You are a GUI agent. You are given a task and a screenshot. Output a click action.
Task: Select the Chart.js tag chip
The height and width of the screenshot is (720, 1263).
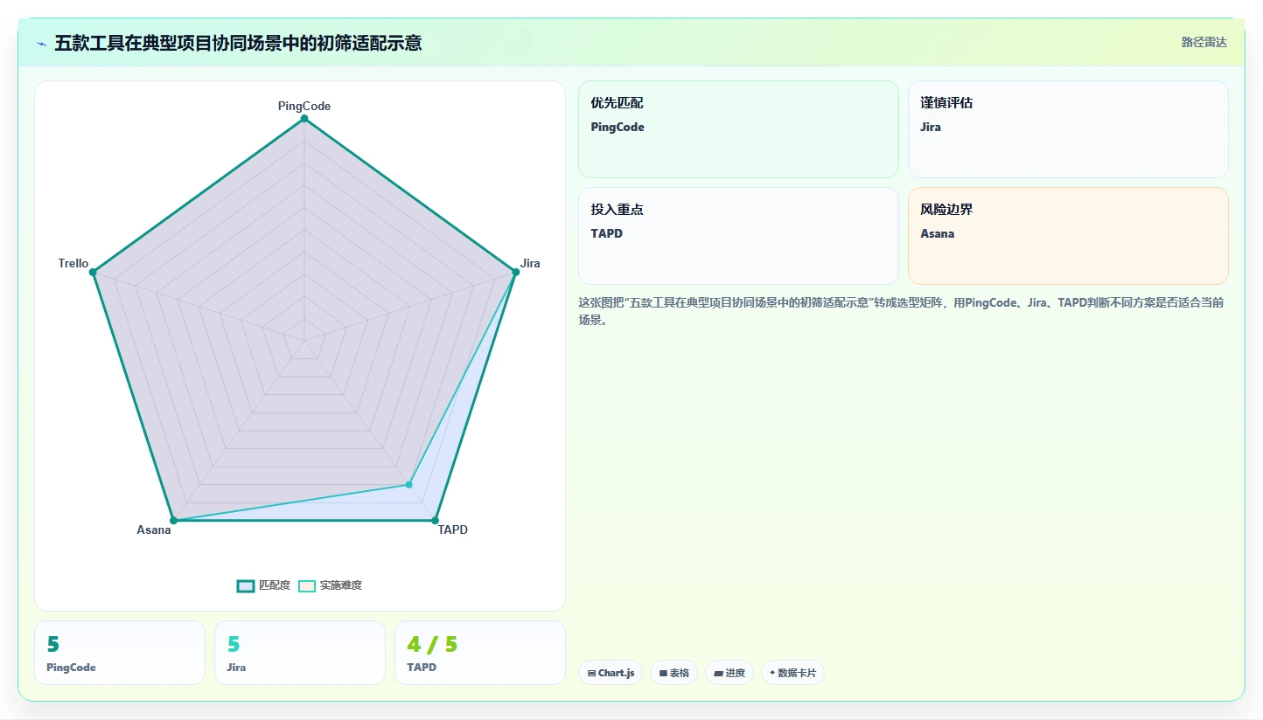[611, 673]
